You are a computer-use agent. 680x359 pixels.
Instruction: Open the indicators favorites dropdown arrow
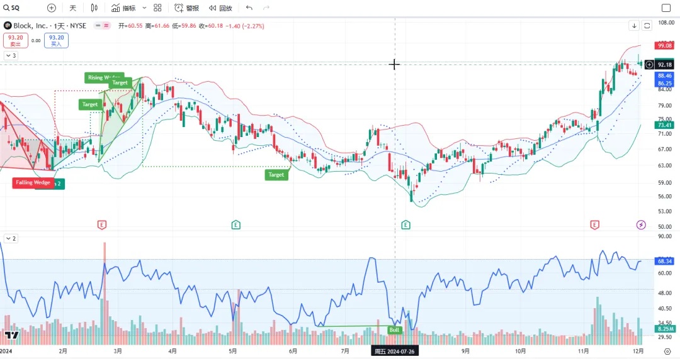pos(144,8)
